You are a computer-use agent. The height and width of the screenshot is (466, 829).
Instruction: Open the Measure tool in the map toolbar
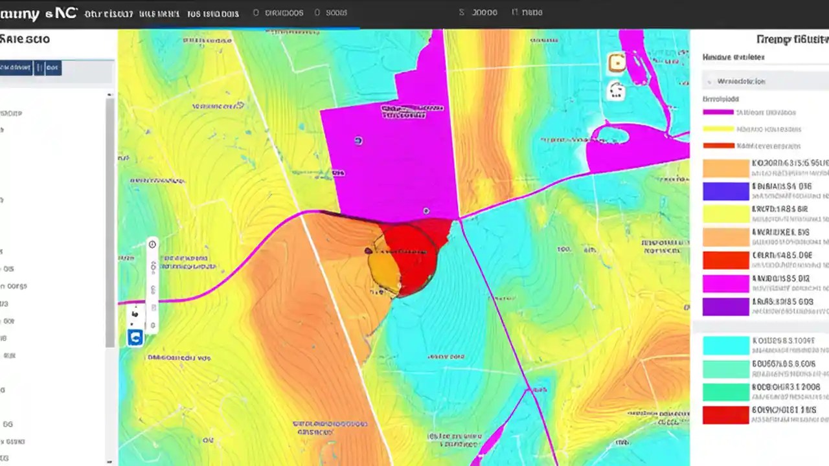click(x=152, y=265)
